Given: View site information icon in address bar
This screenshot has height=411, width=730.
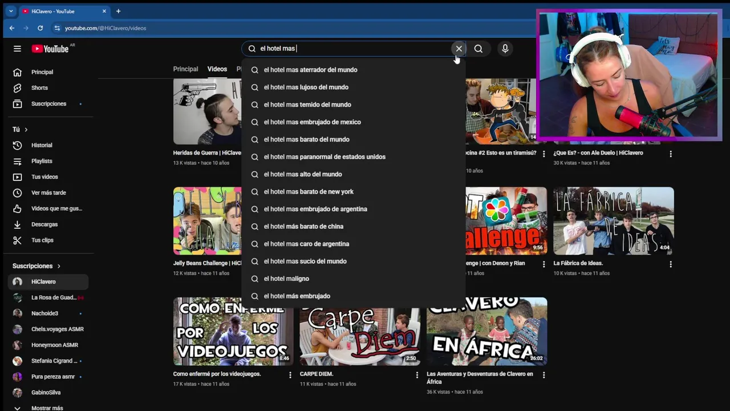Looking at the screenshot, I should coord(56,28).
